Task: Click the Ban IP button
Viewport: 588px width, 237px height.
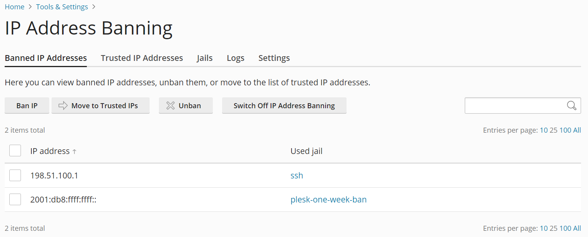Action: (x=26, y=105)
